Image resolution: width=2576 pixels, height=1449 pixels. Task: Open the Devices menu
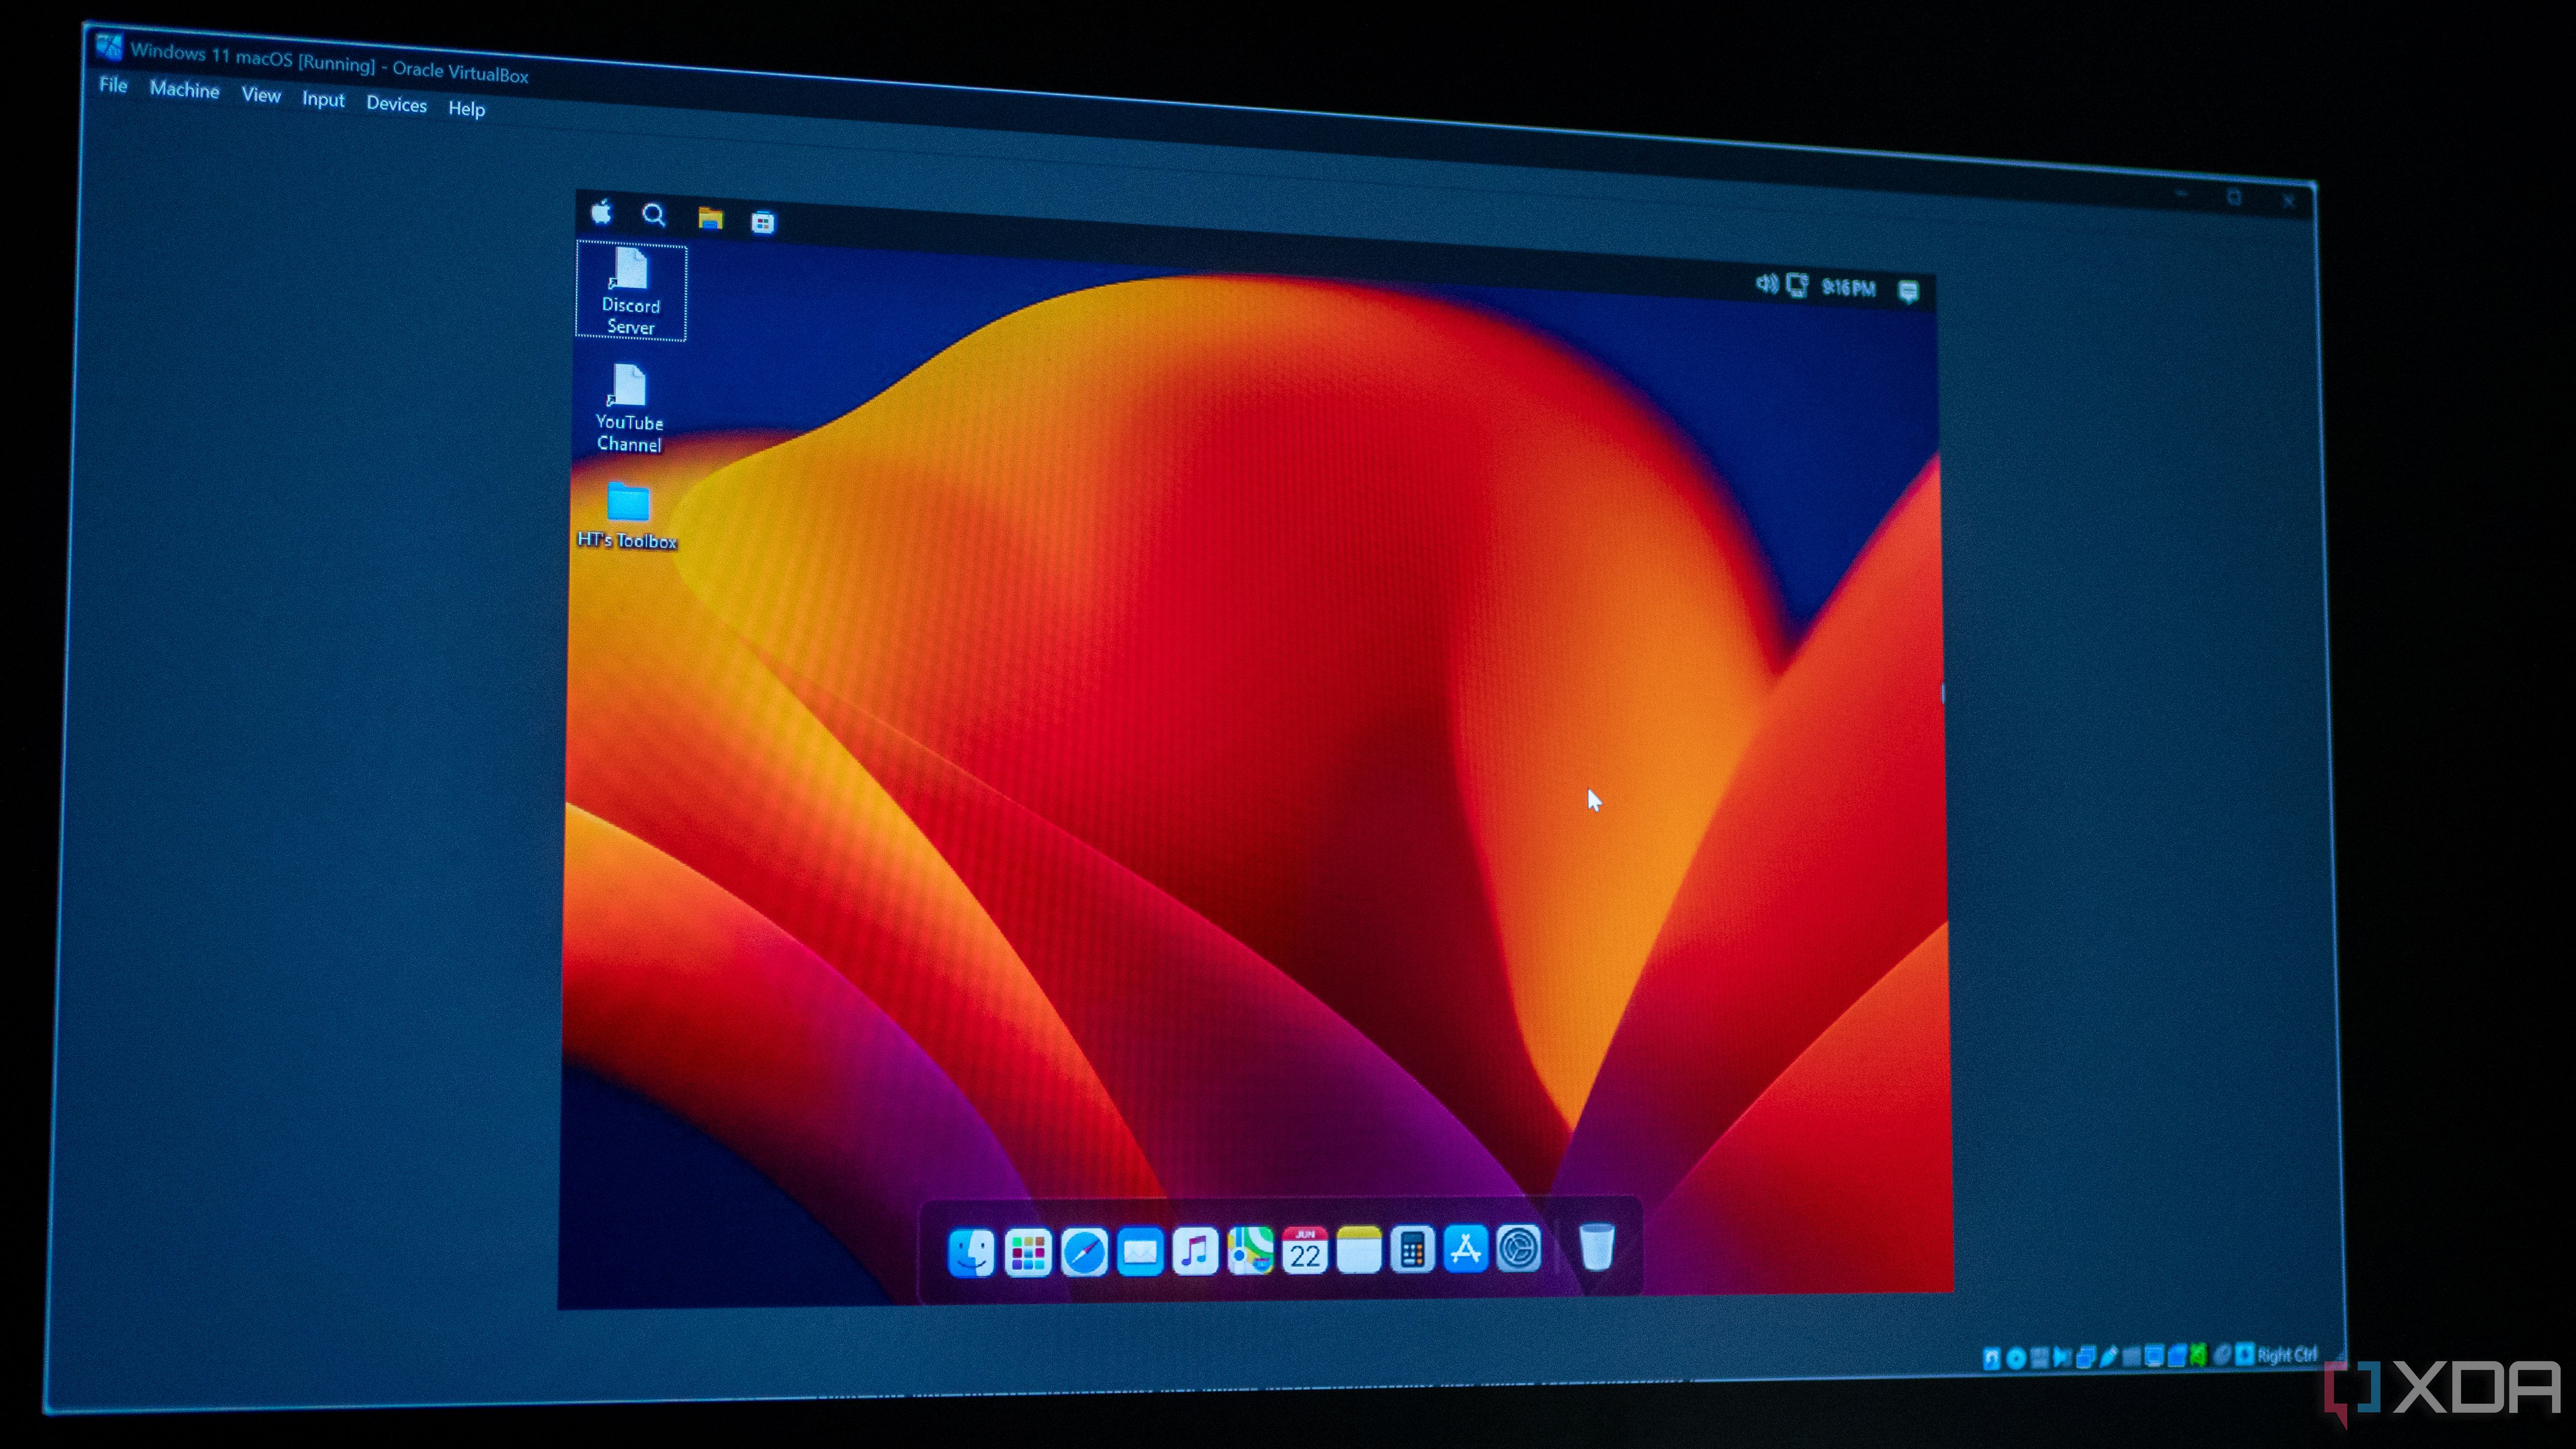[x=396, y=104]
